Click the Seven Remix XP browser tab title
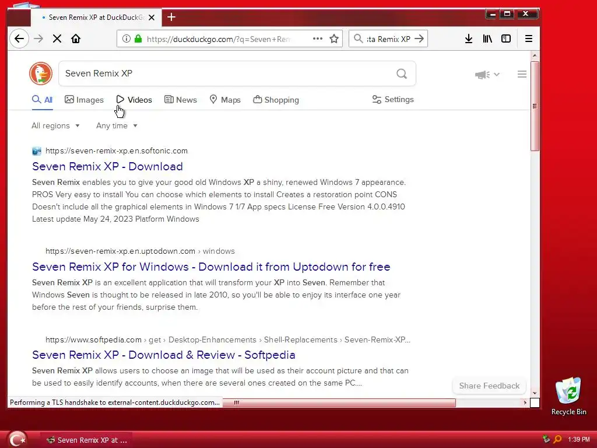The width and height of the screenshot is (597, 448). pos(97,17)
